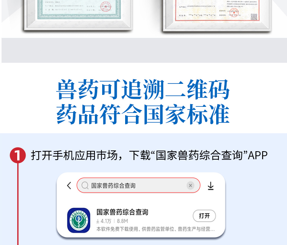Screen dimensions: 287x245
Task: Select the right red-bordered certificate frame
Action: [217, 16]
